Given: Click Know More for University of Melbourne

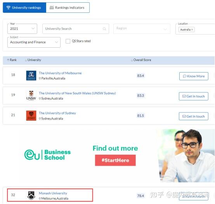Looking at the screenshot, I should point(194,76).
